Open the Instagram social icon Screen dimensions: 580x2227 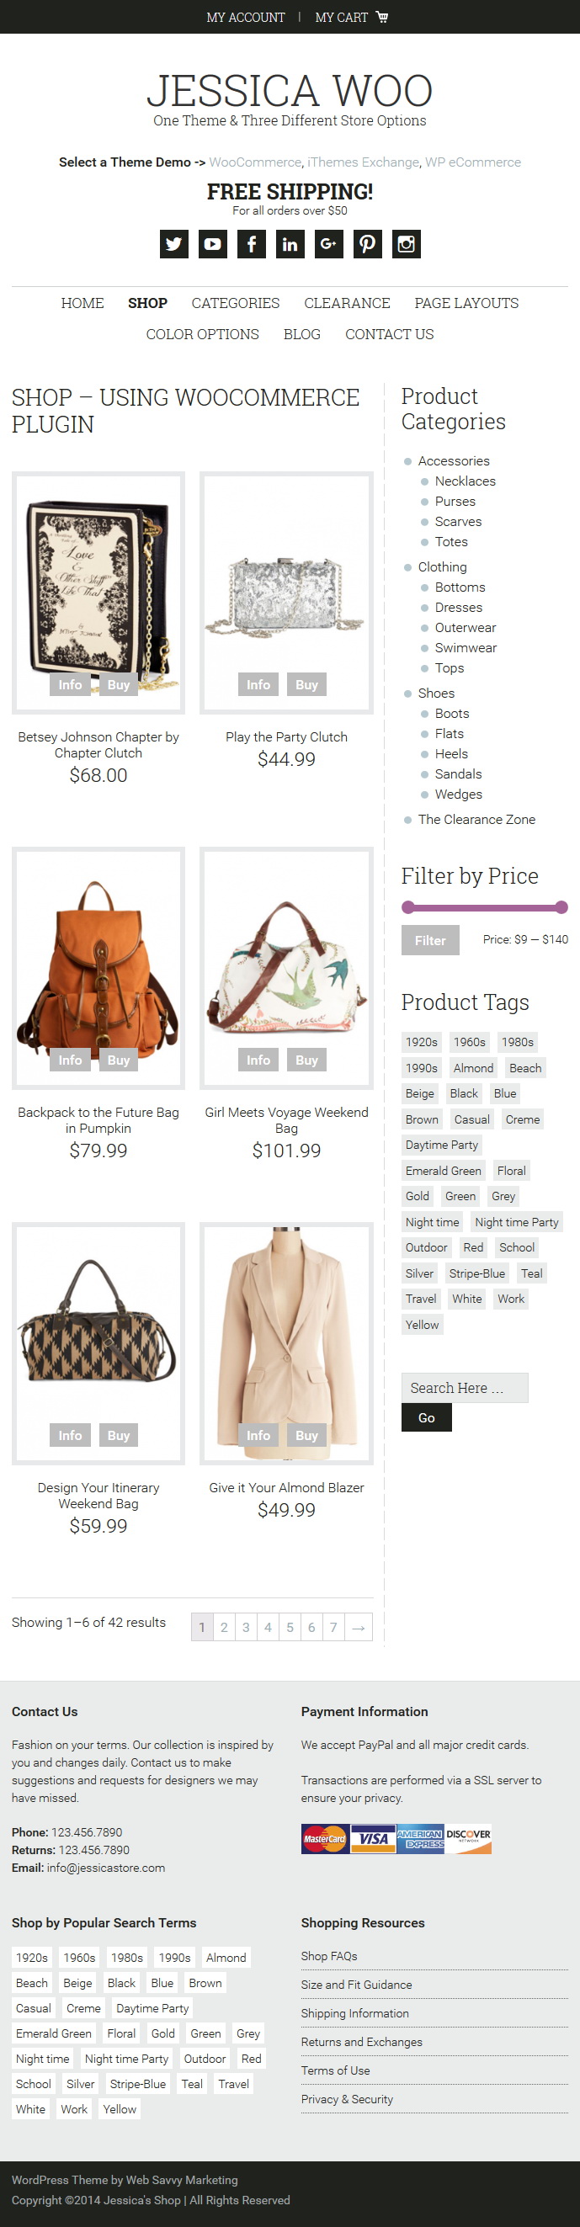tap(407, 244)
